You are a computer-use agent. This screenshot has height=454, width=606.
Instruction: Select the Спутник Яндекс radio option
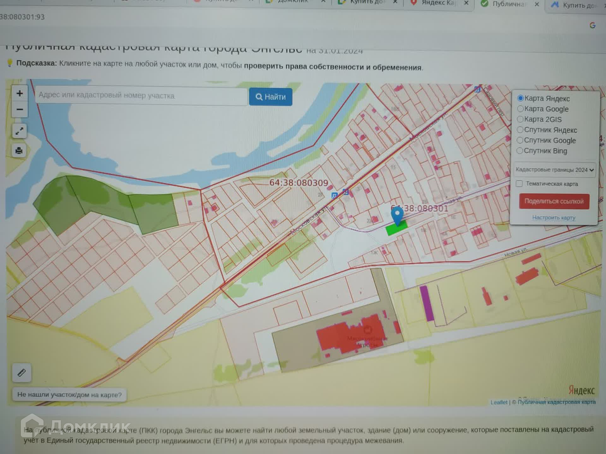click(x=520, y=130)
